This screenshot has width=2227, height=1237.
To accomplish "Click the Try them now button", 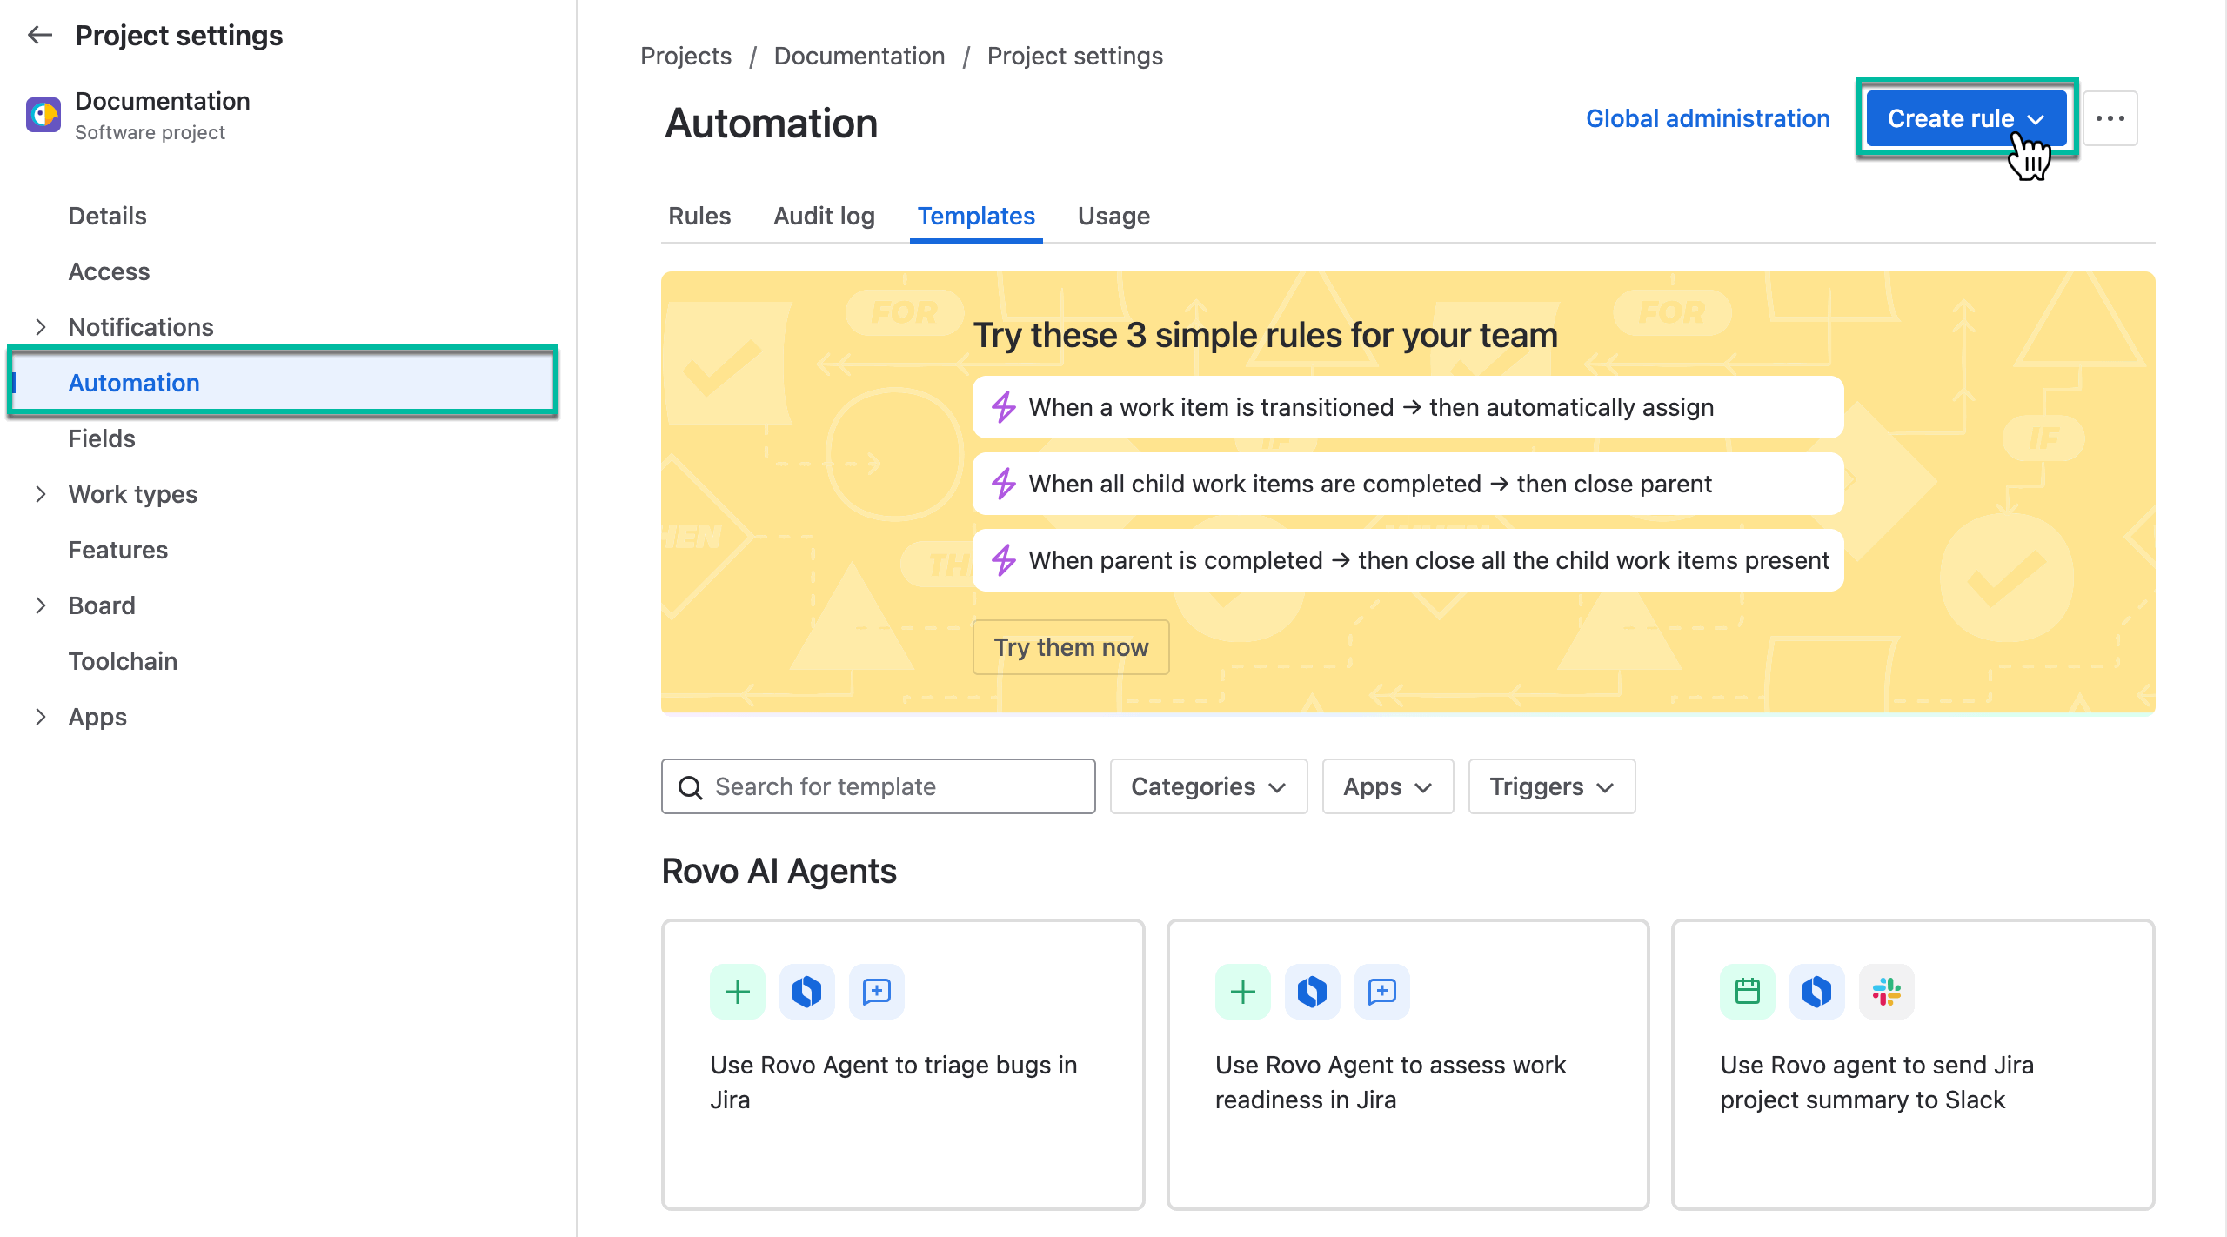I will point(1071,646).
